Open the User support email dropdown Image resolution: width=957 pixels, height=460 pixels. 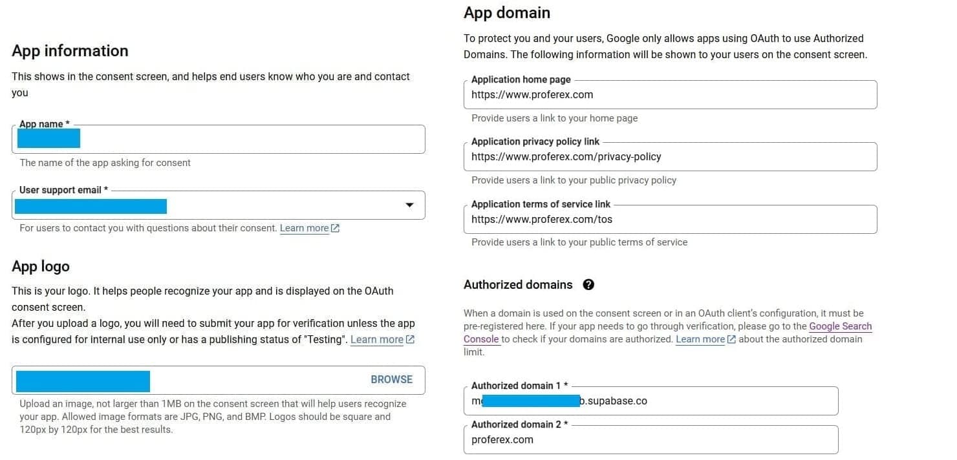click(410, 204)
